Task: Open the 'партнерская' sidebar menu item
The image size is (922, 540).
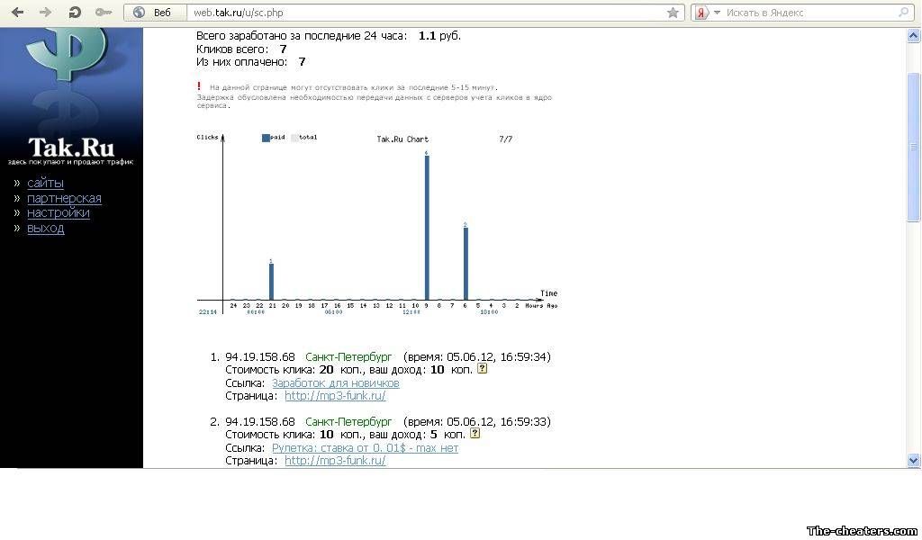Action: coord(64,198)
